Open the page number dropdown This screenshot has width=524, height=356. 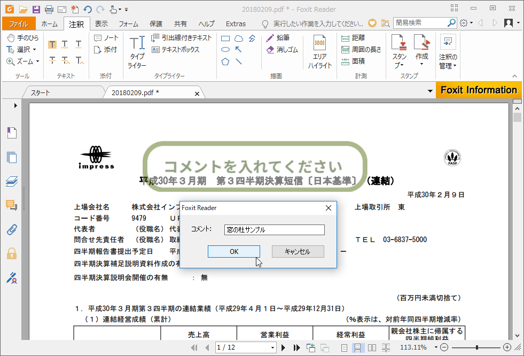[x=273, y=348]
